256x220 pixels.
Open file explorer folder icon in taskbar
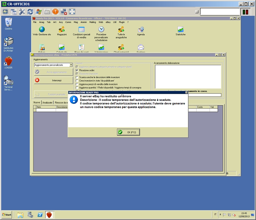pyautogui.click(x=20, y=215)
